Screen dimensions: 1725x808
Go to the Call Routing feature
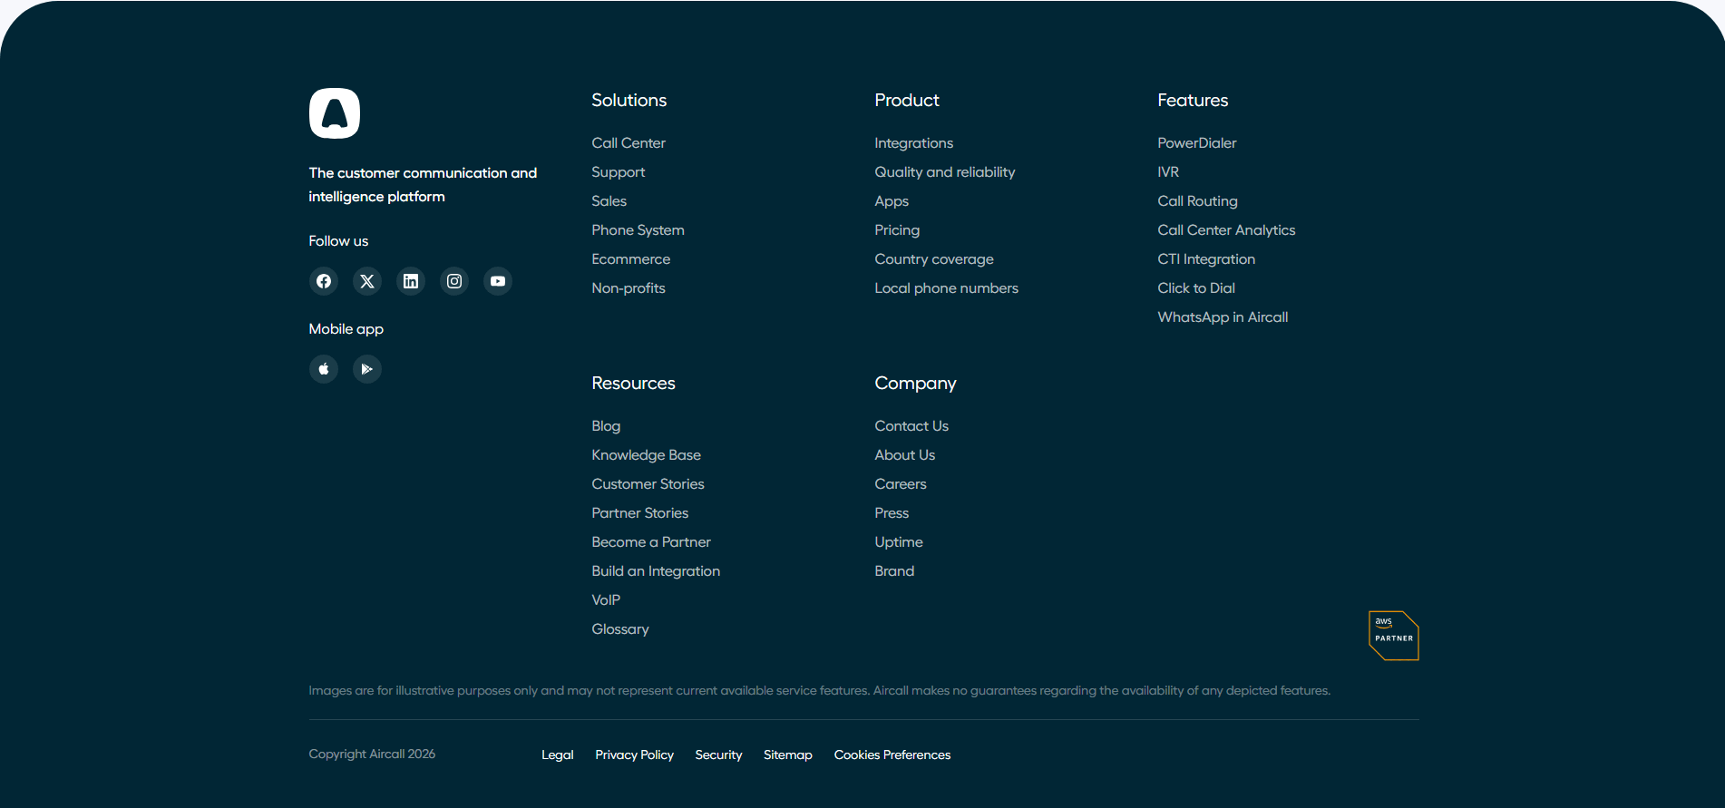(x=1198, y=201)
